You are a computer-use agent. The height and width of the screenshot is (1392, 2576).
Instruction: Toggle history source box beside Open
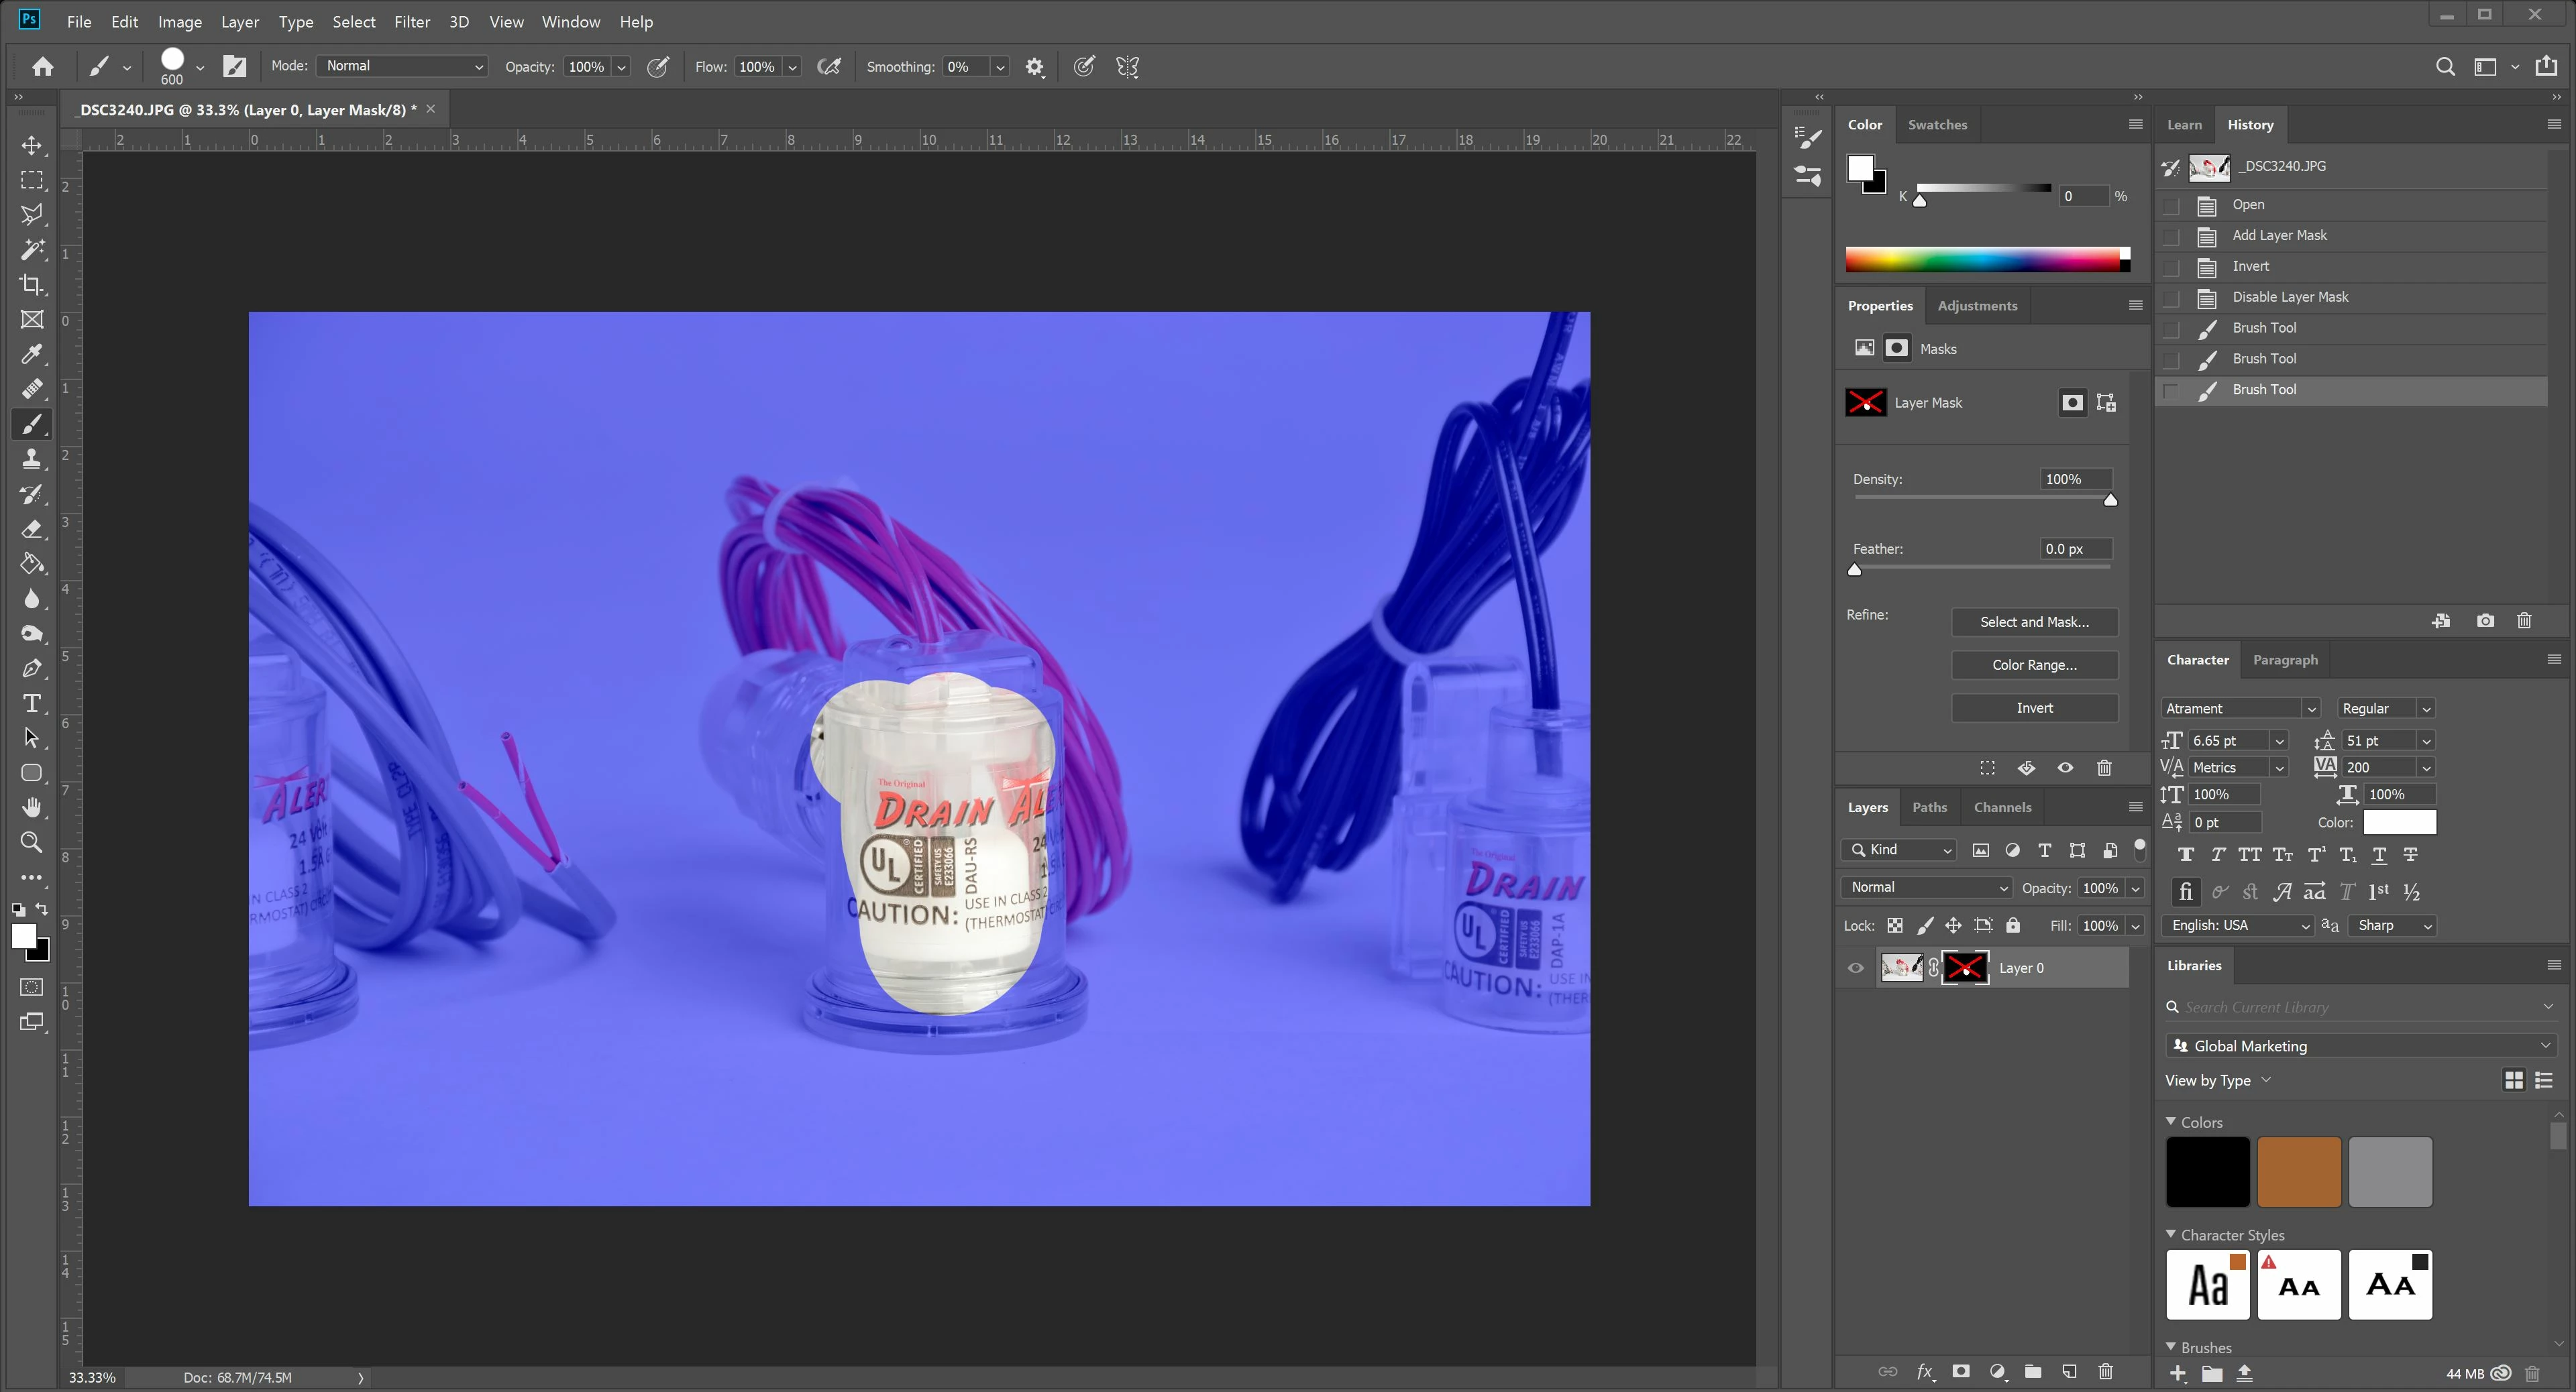tap(2171, 205)
